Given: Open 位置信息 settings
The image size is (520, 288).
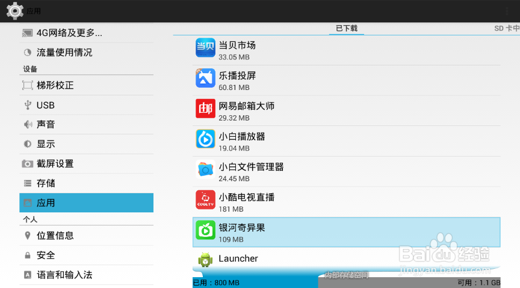Looking at the screenshot, I should (86, 235).
